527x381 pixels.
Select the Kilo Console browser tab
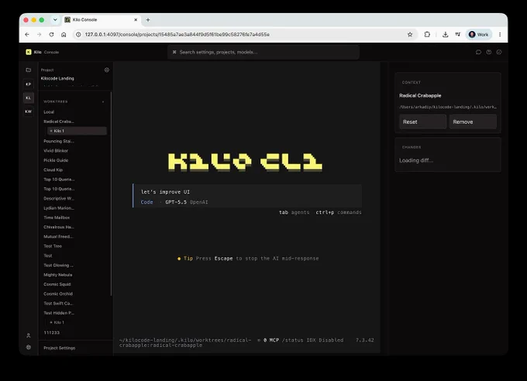coord(102,20)
